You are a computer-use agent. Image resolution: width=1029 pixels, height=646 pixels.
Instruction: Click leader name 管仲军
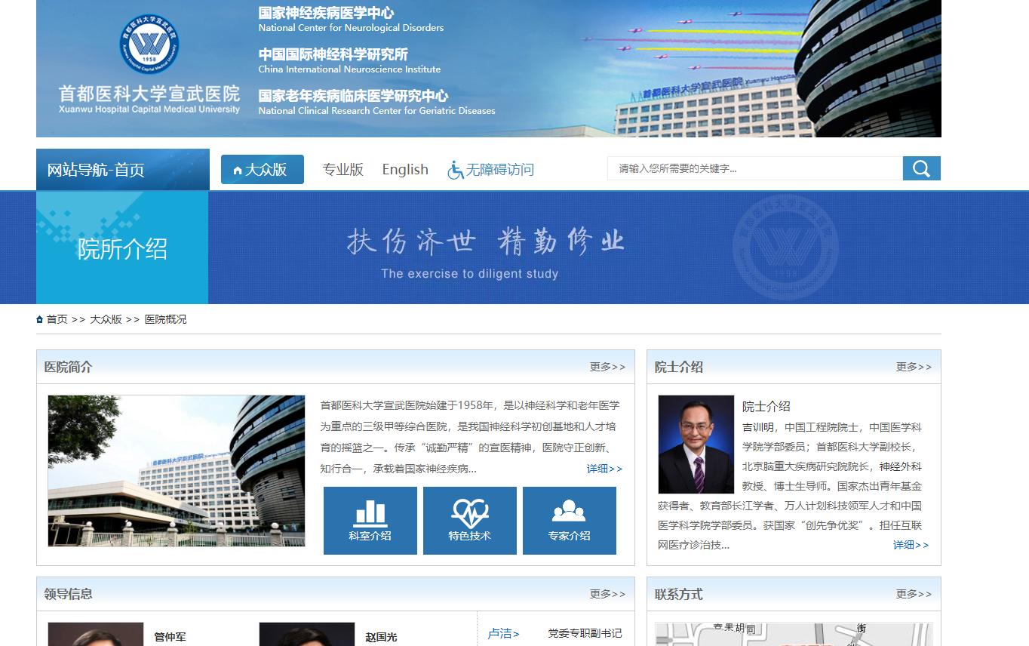[x=170, y=637]
